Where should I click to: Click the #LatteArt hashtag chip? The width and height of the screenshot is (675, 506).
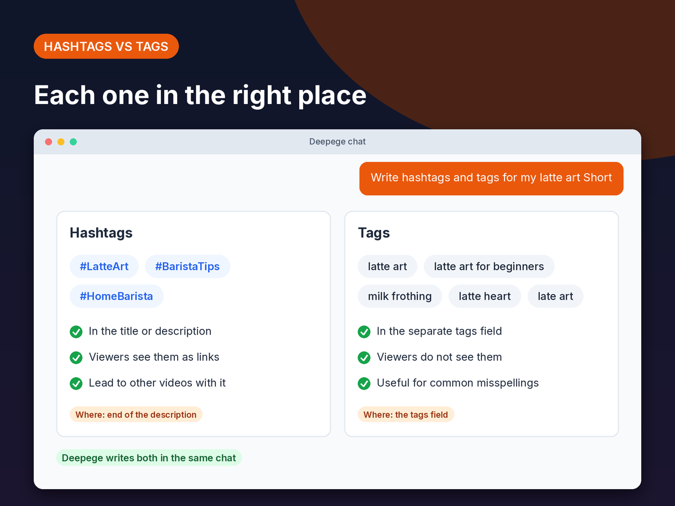[x=104, y=266]
